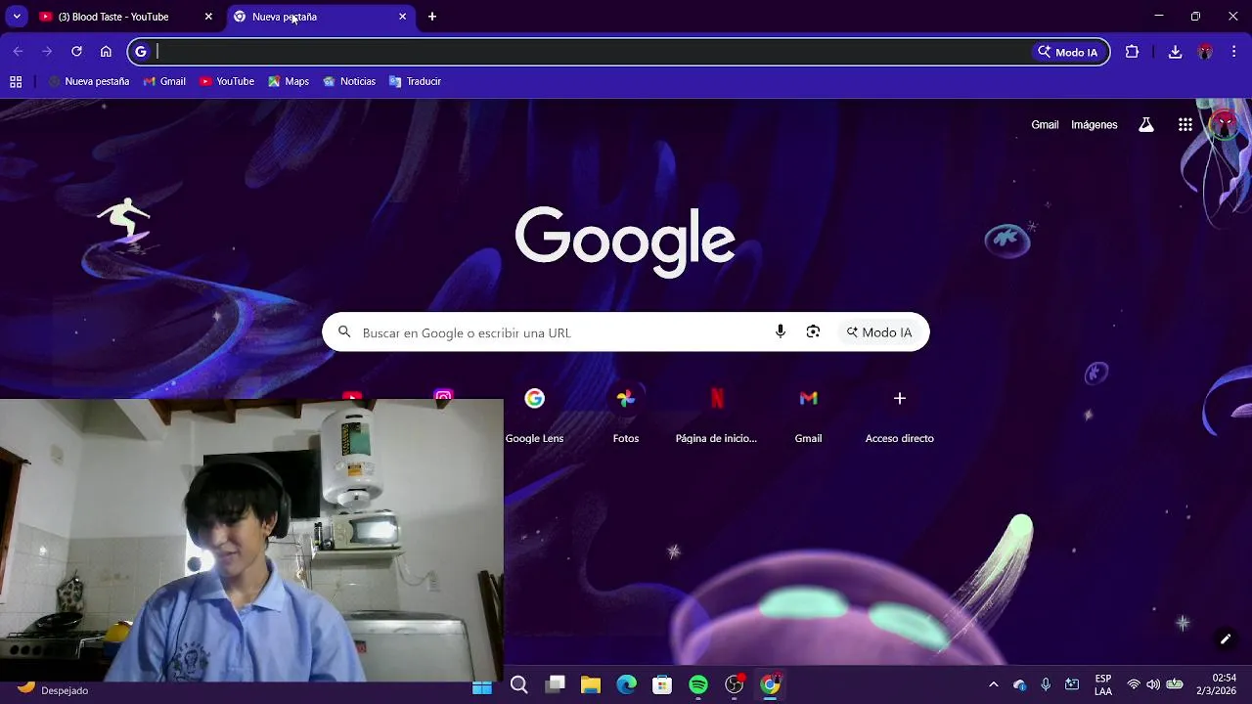Screen dimensions: 1252x704
Task: Open Task View on the taskbar
Action: (556, 685)
